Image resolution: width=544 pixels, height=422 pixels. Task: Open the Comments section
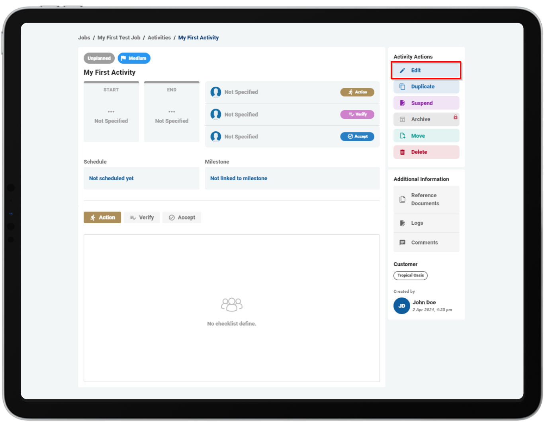coord(426,243)
